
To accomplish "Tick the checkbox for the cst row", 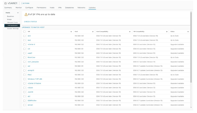I will coord(25,49).
